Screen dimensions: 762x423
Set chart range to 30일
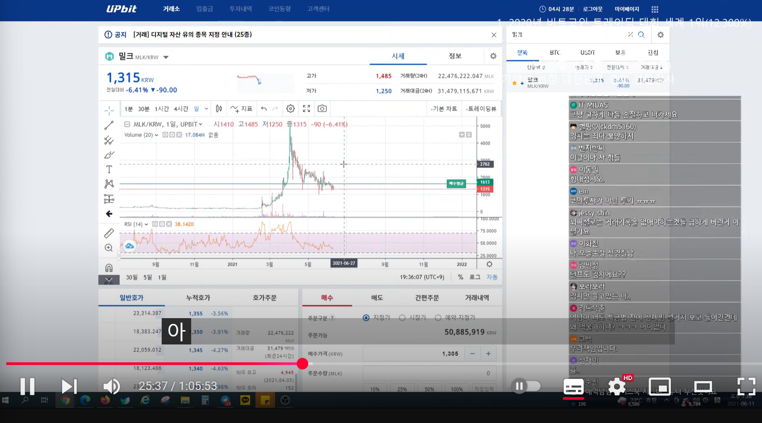132,277
